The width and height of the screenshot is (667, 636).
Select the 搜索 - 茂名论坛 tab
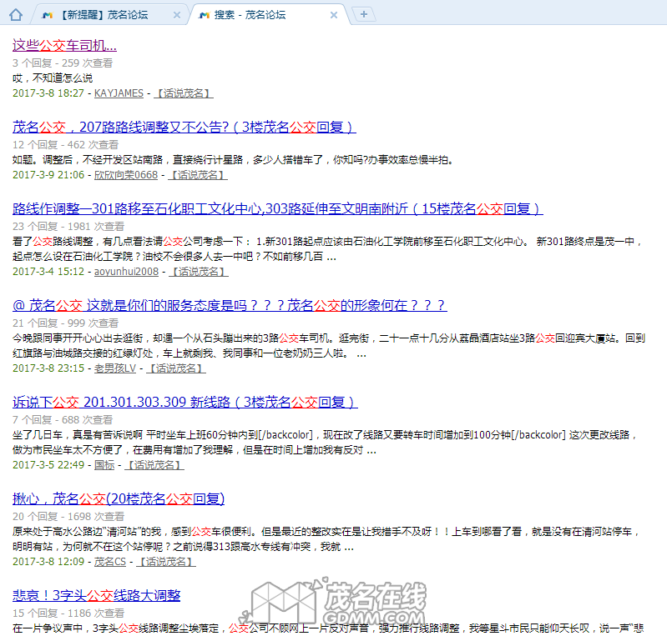(x=268, y=15)
